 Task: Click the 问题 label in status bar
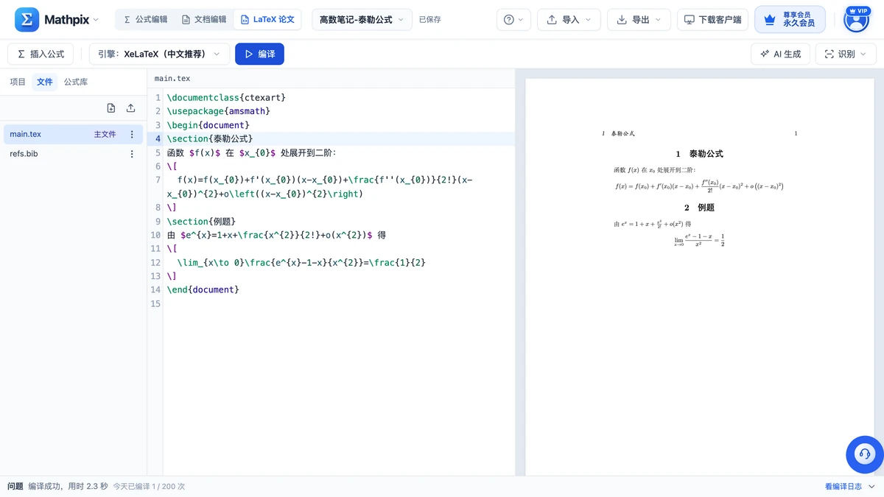click(15, 487)
